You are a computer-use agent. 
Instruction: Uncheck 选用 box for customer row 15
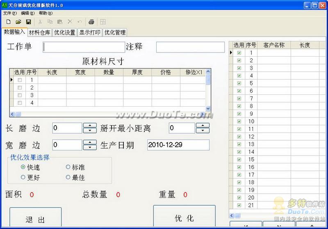[x=239, y=160]
